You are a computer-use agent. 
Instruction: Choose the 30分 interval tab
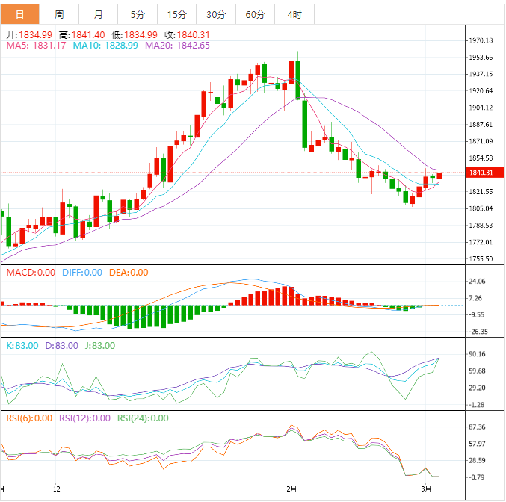coord(215,15)
